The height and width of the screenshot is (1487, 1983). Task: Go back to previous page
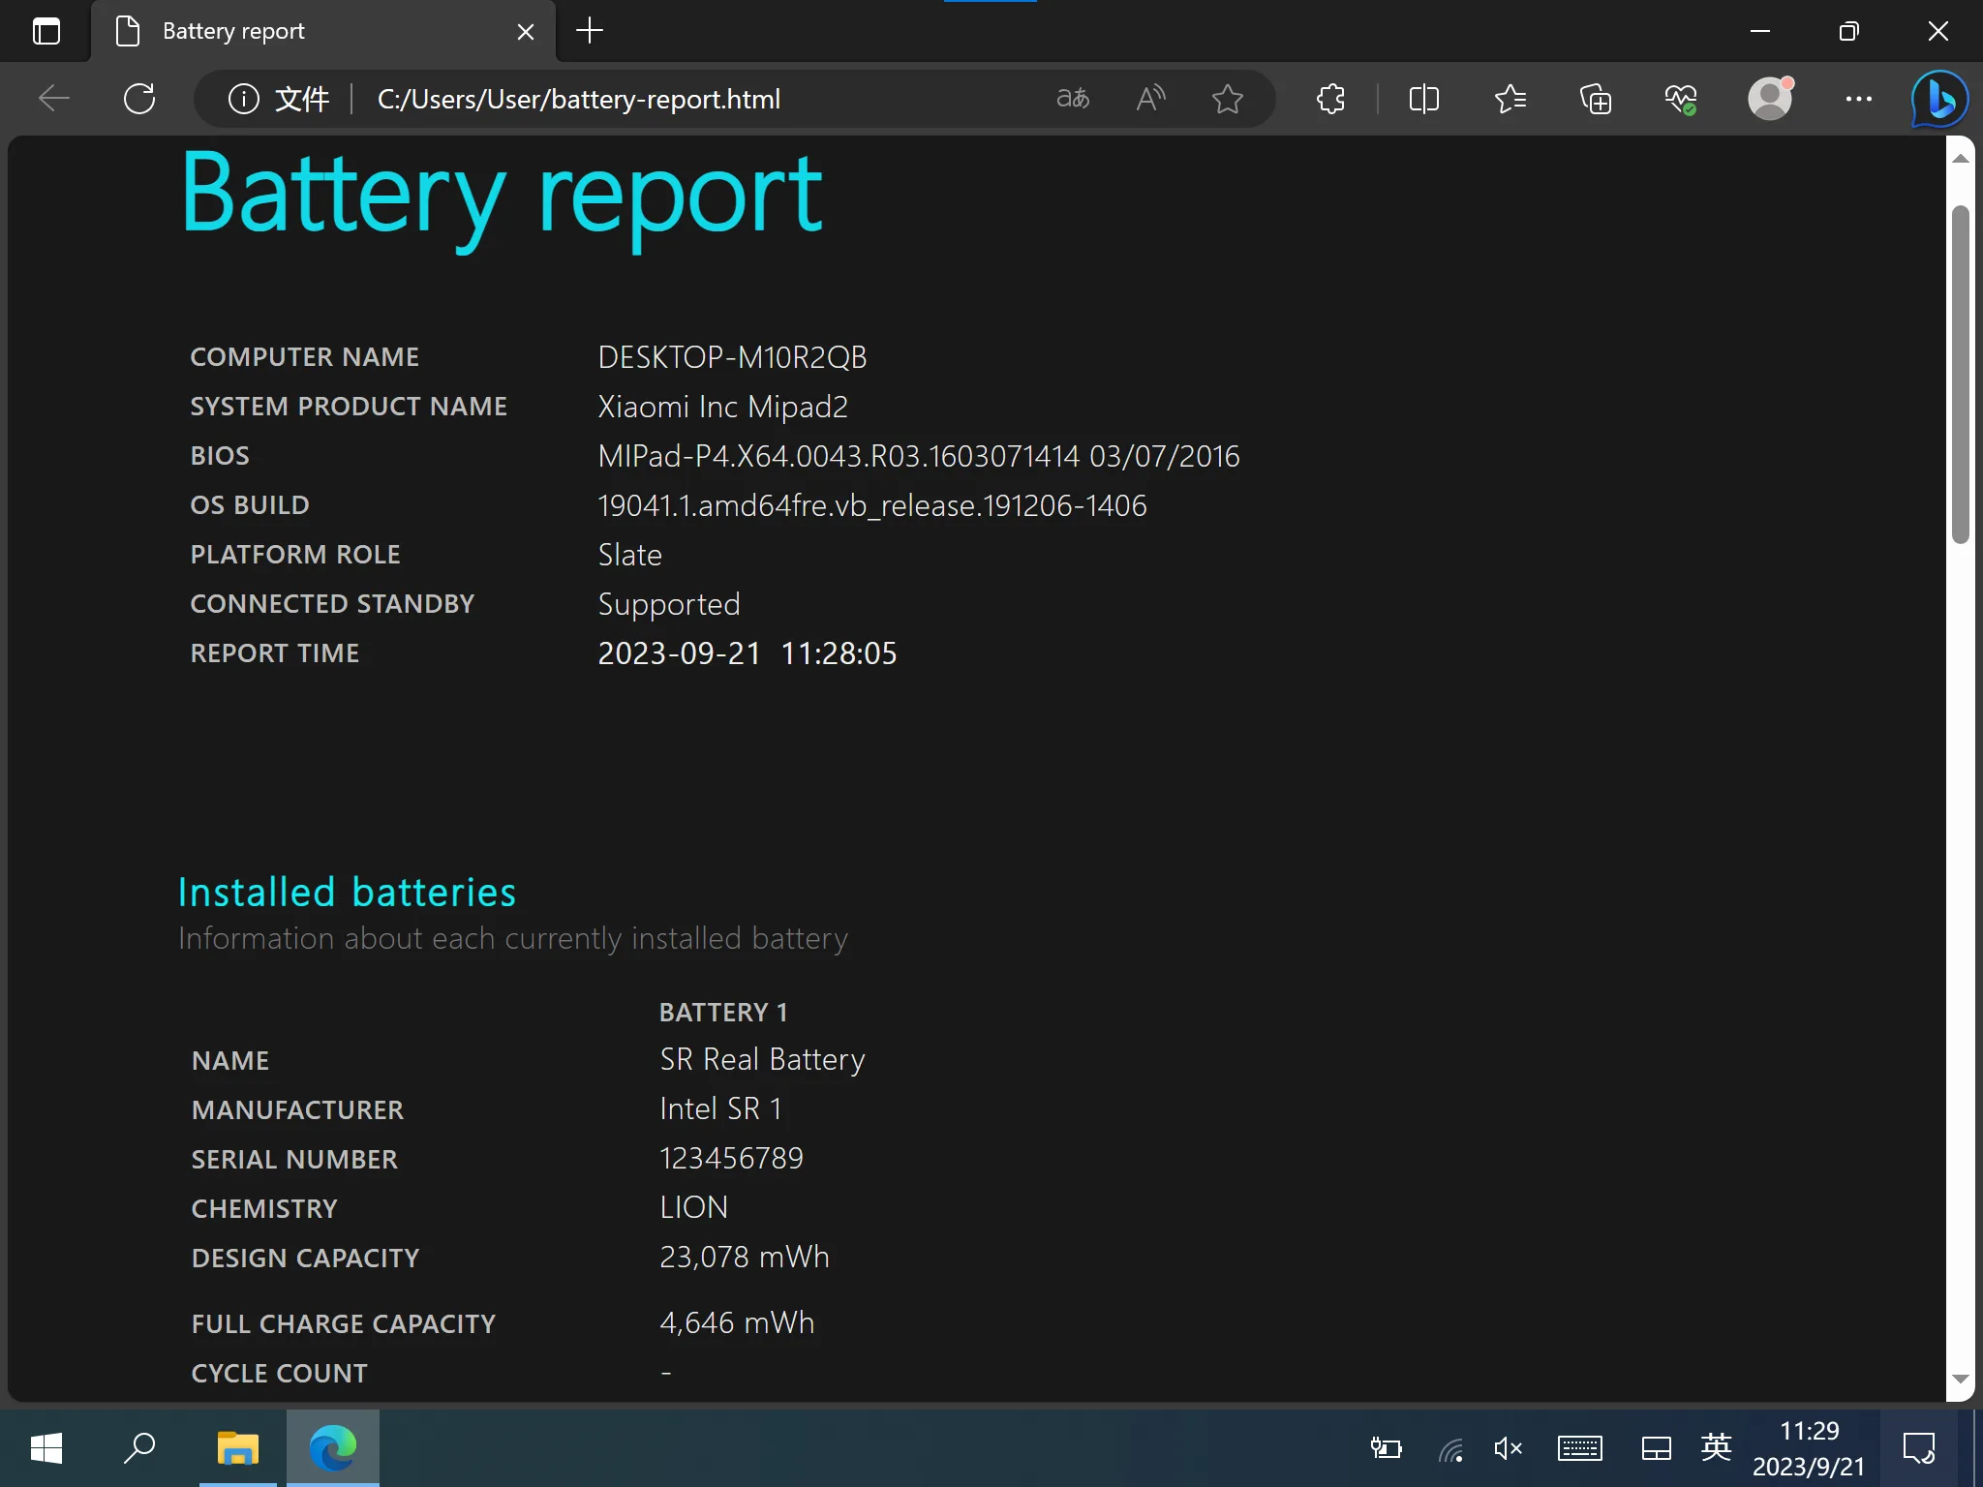pyautogui.click(x=54, y=98)
